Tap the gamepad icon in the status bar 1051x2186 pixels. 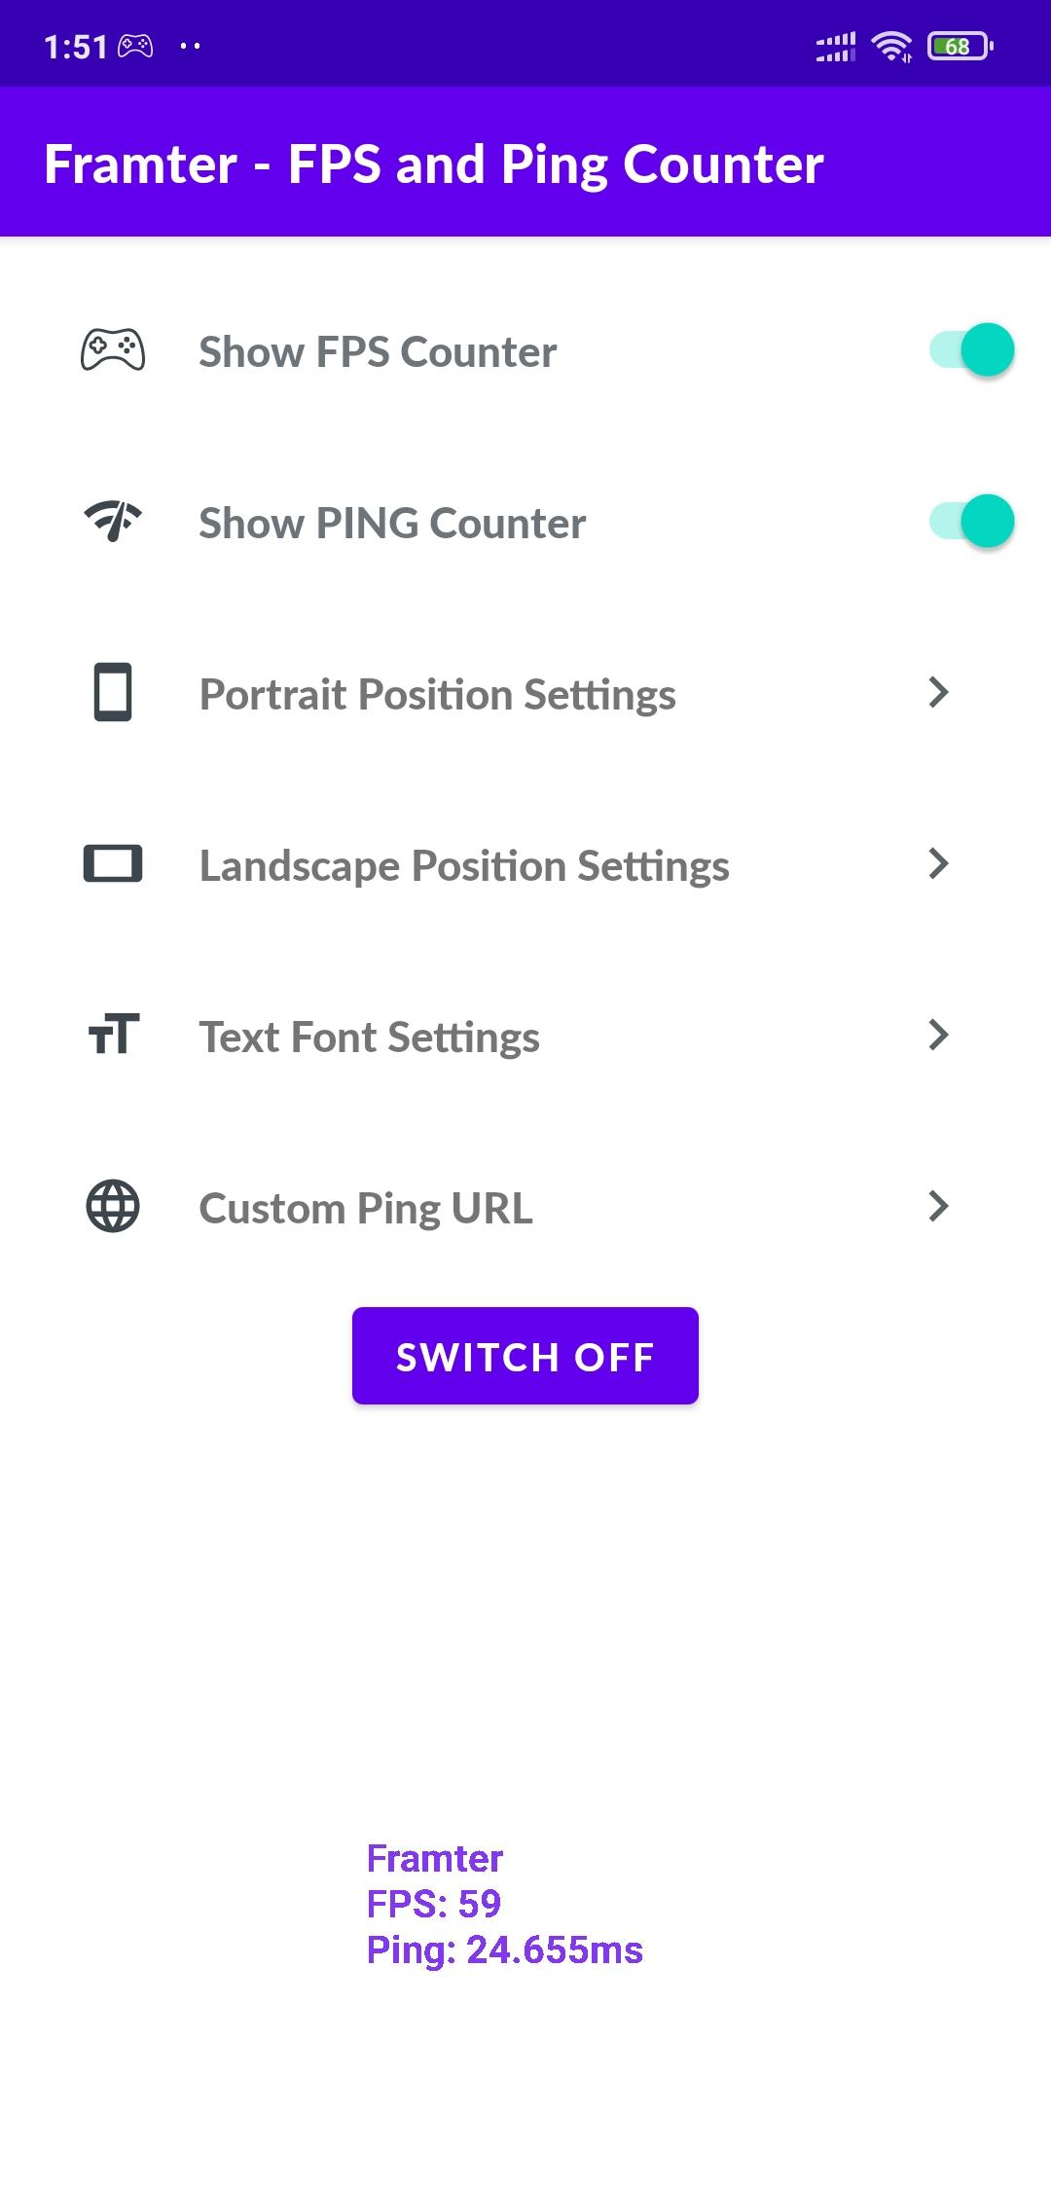click(x=135, y=46)
